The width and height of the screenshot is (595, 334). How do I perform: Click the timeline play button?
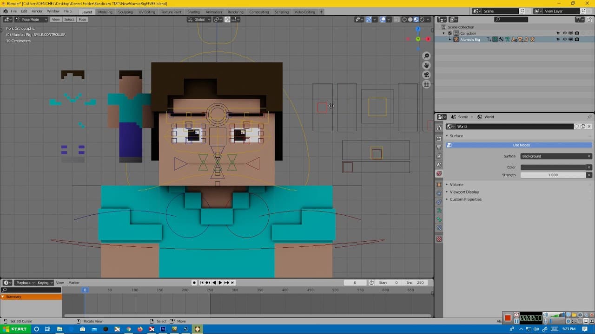click(x=220, y=283)
